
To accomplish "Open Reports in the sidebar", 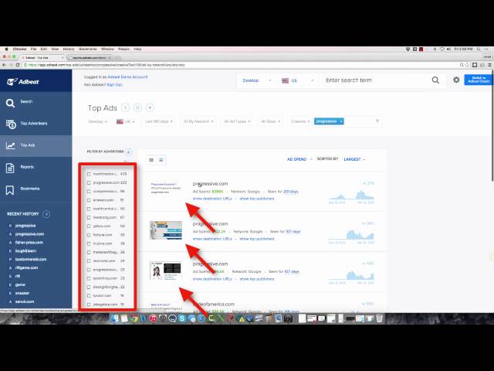I will [36, 167].
